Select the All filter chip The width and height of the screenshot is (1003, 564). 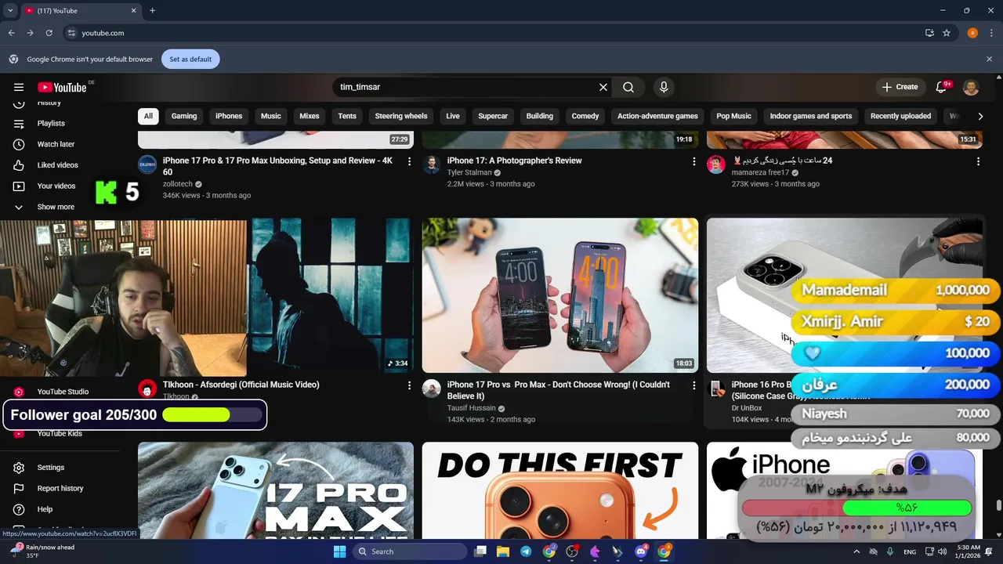click(148, 116)
